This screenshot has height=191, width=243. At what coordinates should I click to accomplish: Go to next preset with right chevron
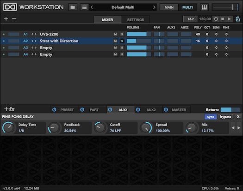tap(154, 7)
